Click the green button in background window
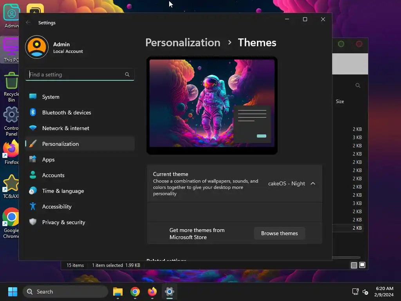 coord(341,44)
